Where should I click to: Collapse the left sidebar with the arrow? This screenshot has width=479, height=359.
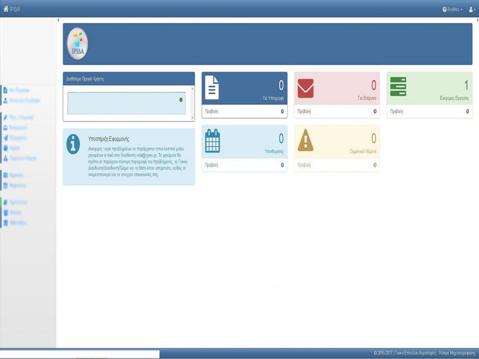(58, 20)
